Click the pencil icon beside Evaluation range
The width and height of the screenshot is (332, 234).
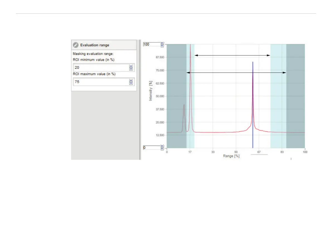pos(76,45)
